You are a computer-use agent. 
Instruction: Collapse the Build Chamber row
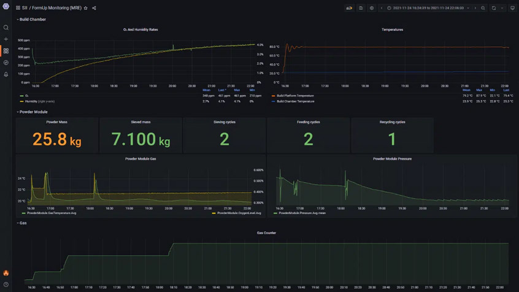pyautogui.click(x=32, y=20)
